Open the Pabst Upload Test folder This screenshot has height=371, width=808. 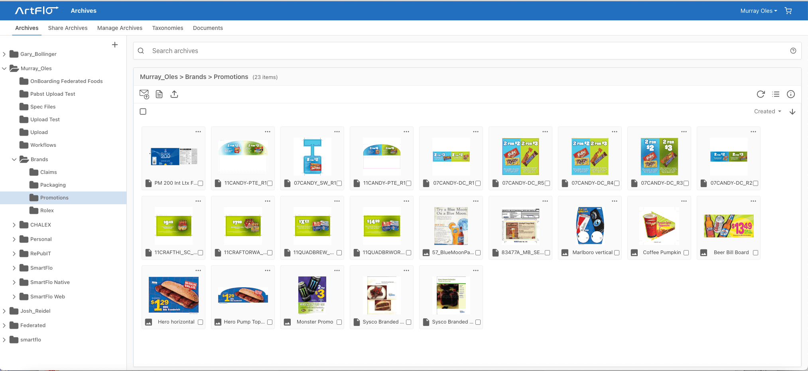53,94
